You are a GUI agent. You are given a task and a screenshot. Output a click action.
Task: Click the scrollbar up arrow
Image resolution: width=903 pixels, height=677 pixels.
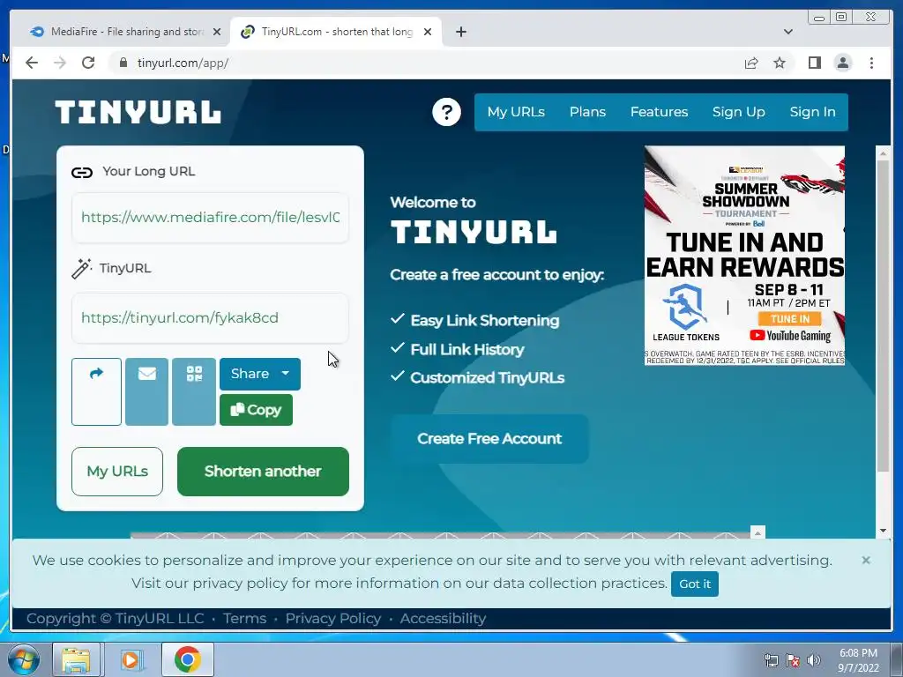(x=883, y=153)
